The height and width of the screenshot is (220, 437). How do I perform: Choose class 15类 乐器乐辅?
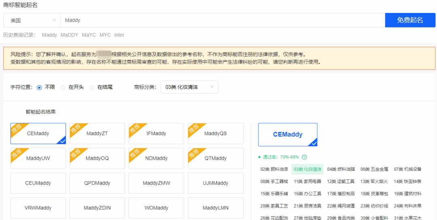[x=274, y=194]
